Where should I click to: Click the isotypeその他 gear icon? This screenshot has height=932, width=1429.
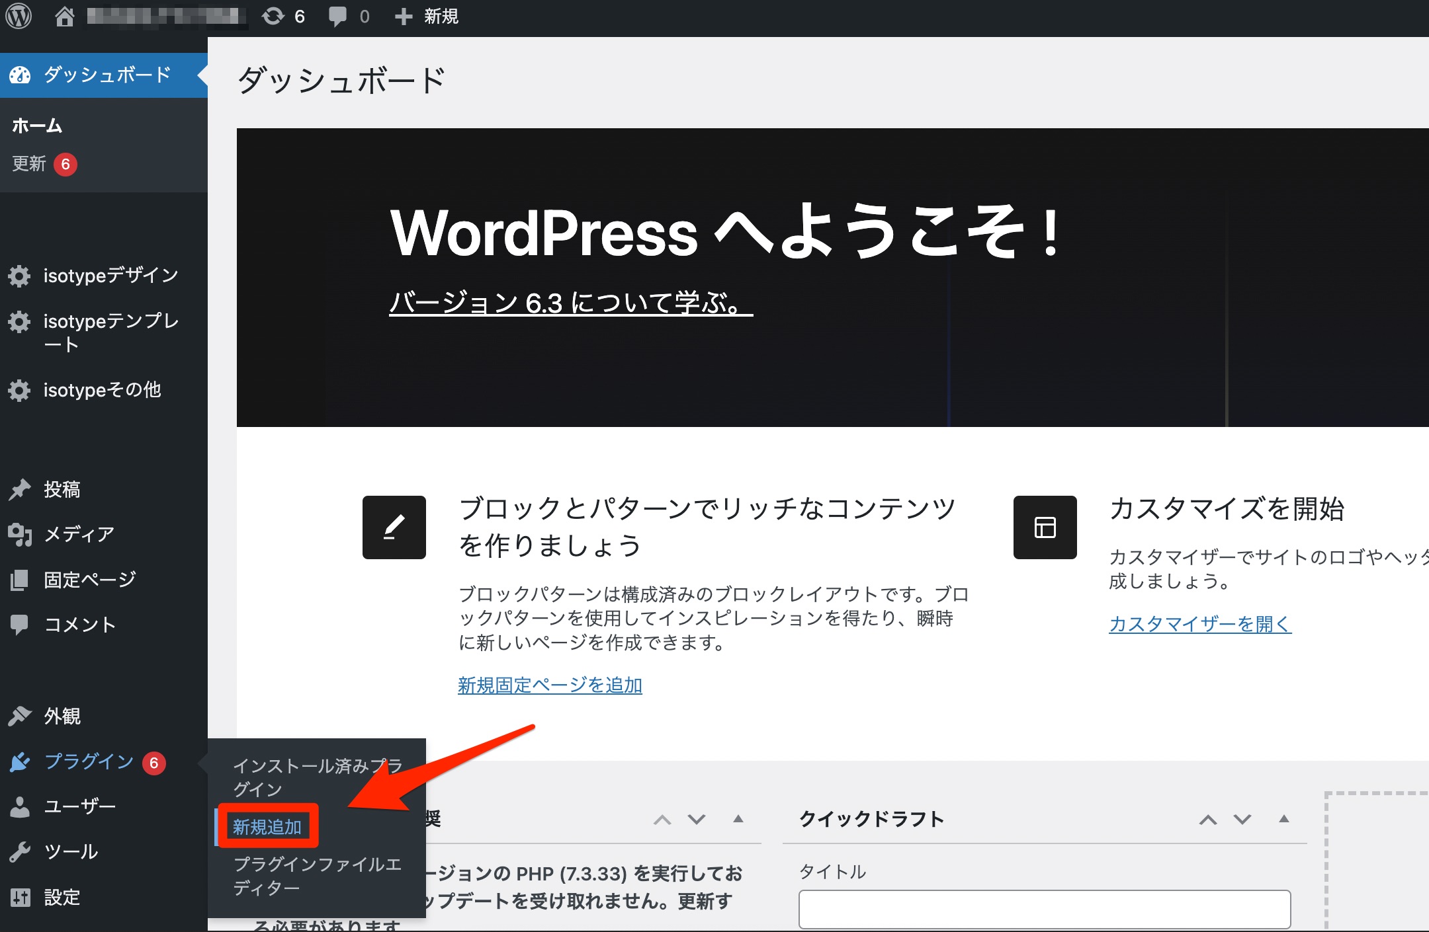[19, 391]
